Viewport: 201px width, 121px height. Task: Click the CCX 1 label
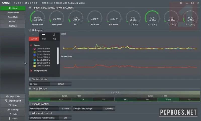click(x=150, y=96)
